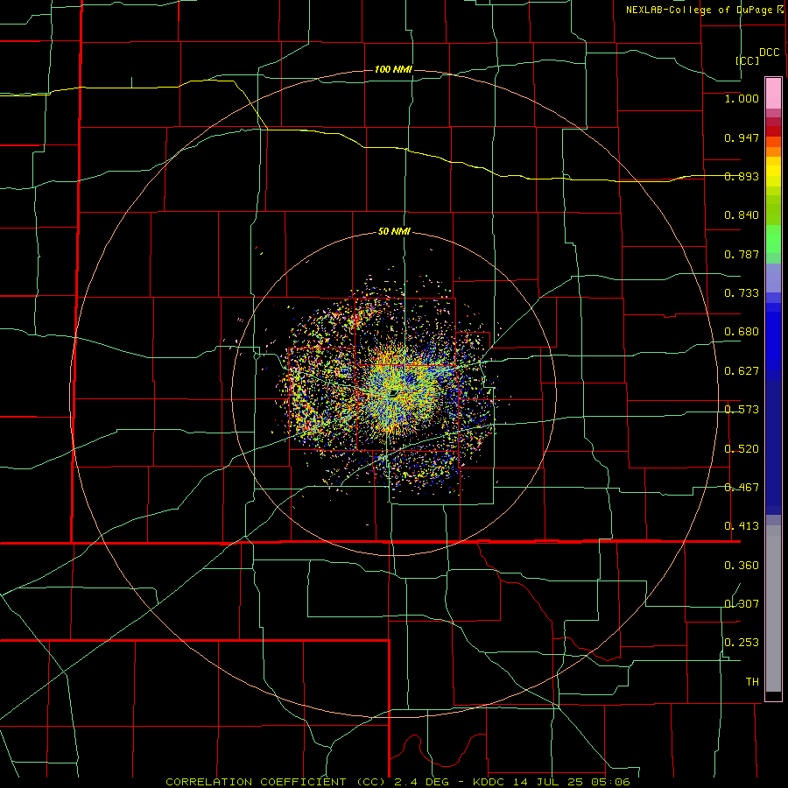Pick the orange segment of the color bar
Screen dimensions: 788x788
773,151
